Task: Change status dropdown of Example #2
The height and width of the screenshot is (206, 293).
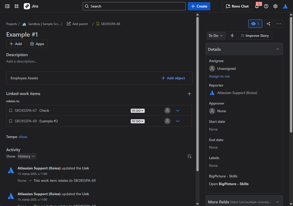Action: coord(138,121)
